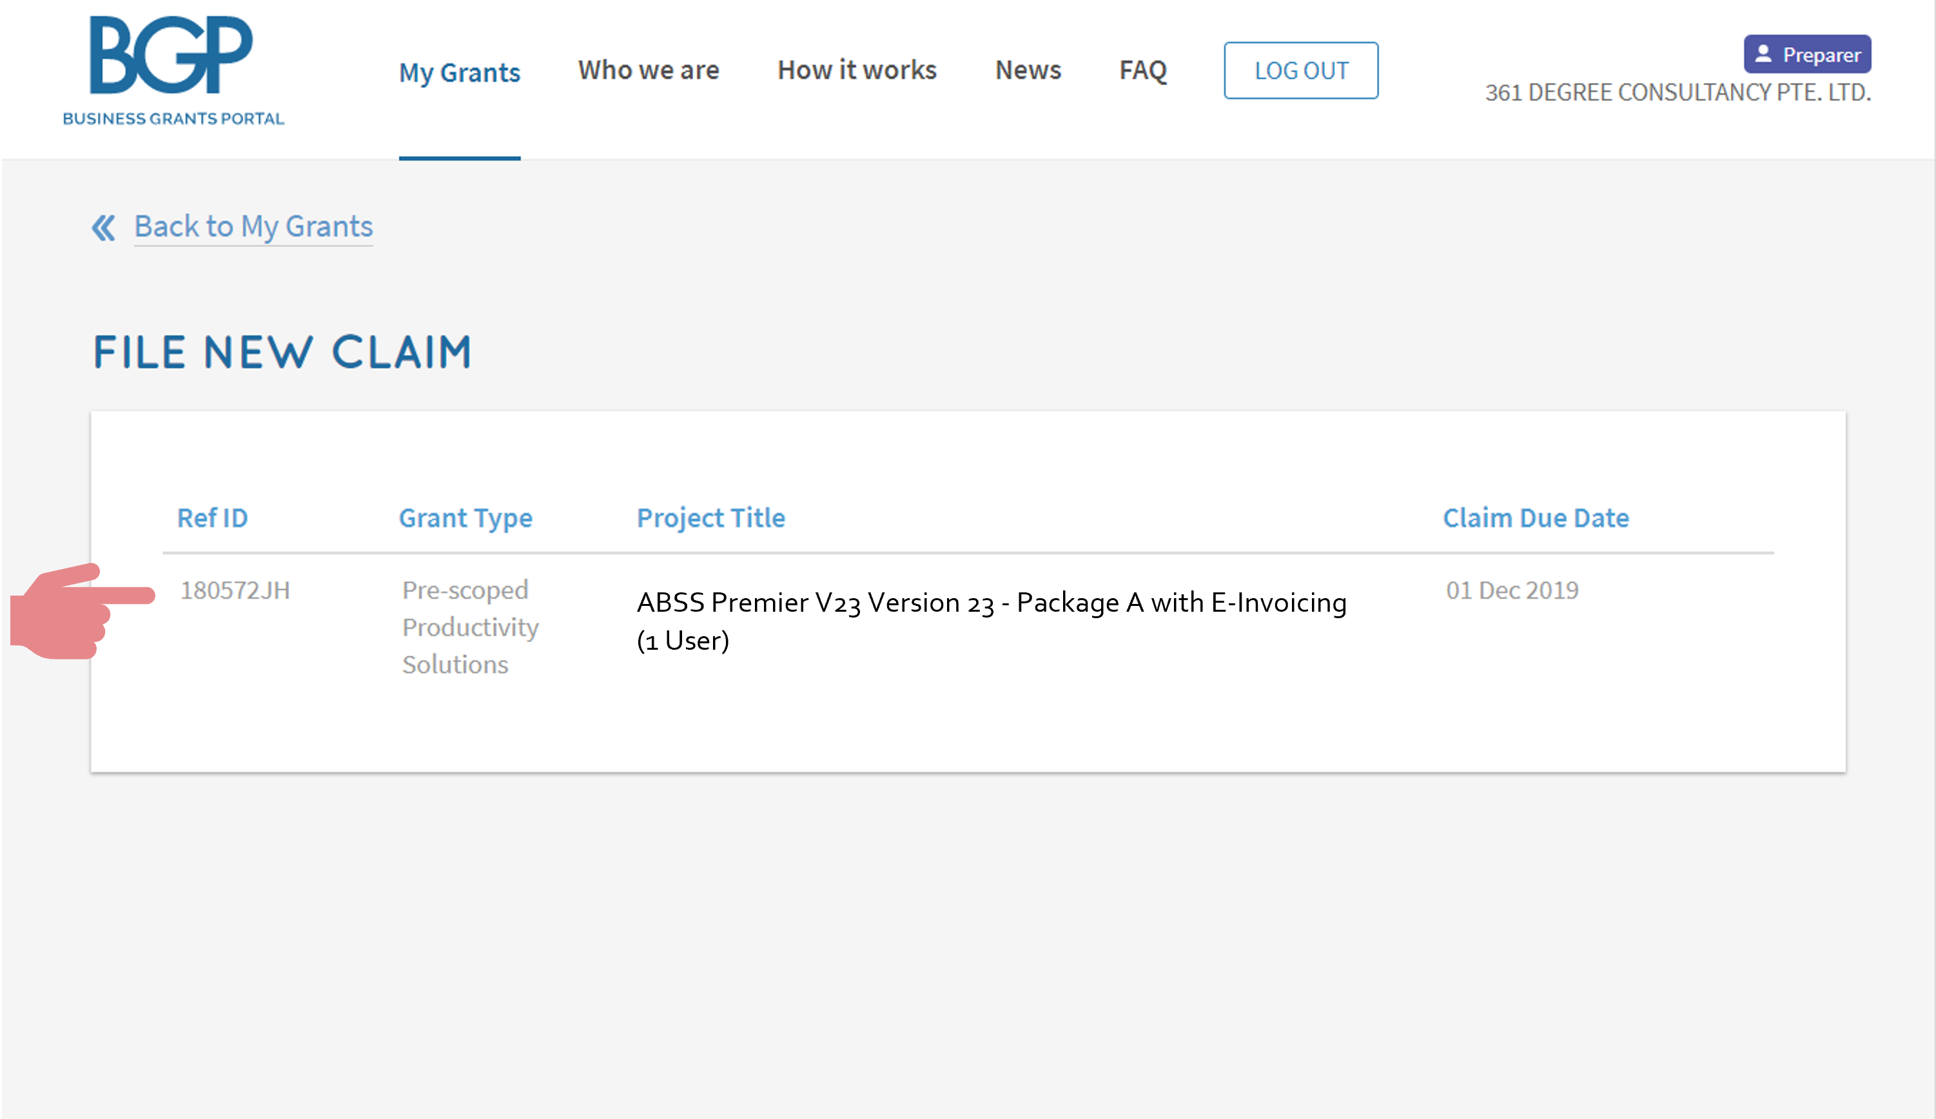
Task: Click the ABSS Premier V23 project title
Action: click(991, 621)
